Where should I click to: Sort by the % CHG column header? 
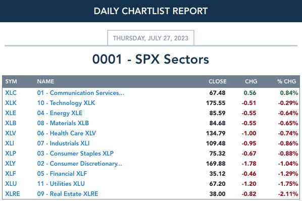coord(286,81)
